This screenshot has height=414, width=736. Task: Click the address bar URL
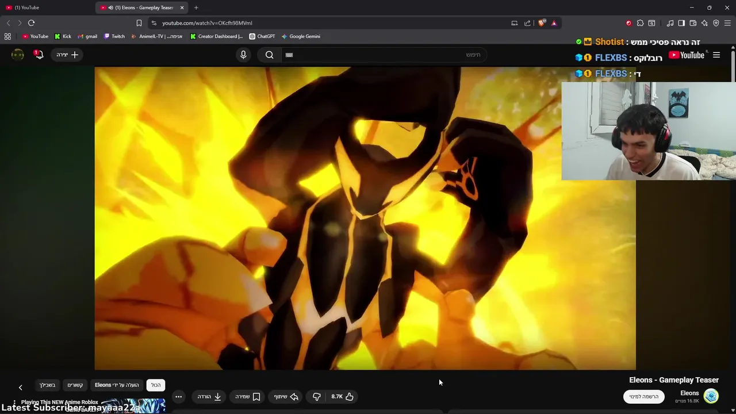[207, 23]
